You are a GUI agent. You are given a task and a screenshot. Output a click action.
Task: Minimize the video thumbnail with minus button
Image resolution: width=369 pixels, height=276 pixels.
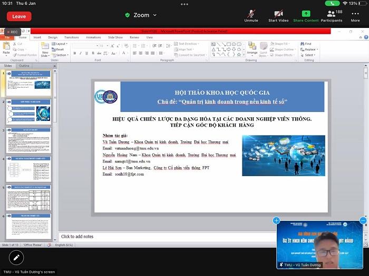coord(363,220)
